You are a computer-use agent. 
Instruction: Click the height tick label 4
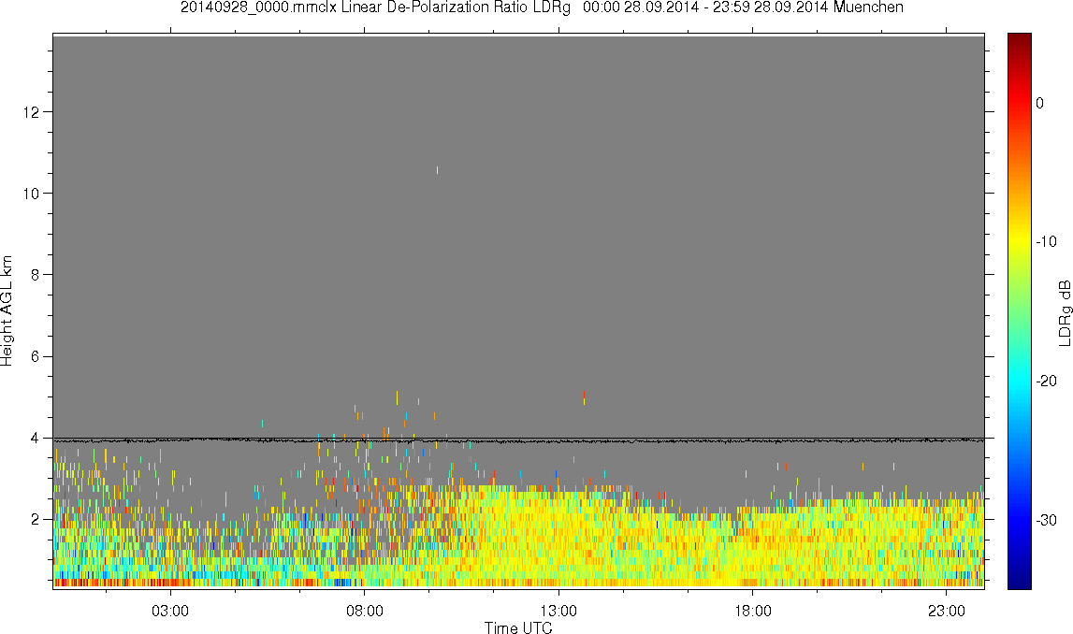(x=36, y=438)
